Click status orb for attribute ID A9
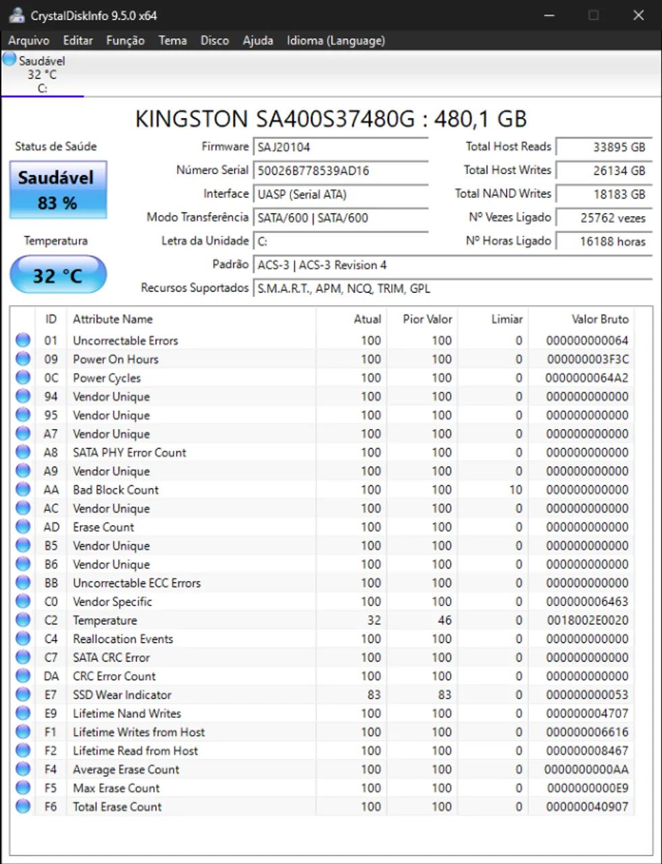The image size is (662, 864). pyautogui.click(x=23, y=471)
